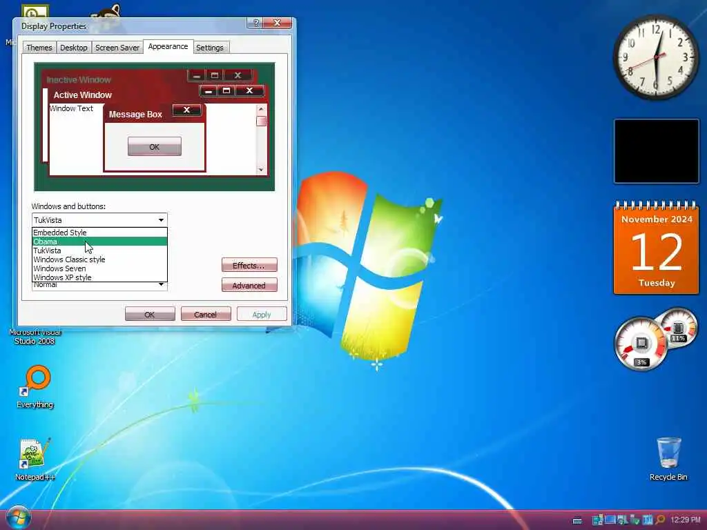Screen dimensions: 707x530
Task: Click the Active Window preview title
Action: (83, 95)
